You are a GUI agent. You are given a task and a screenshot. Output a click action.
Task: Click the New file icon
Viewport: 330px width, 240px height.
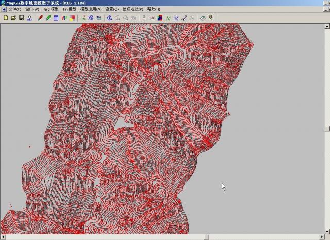6,18
